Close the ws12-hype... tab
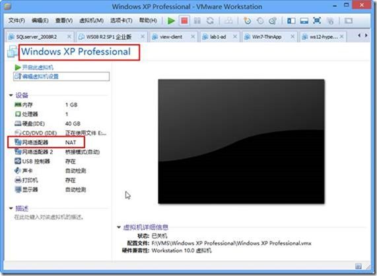The image size is (377, 276). pos(341,36)
